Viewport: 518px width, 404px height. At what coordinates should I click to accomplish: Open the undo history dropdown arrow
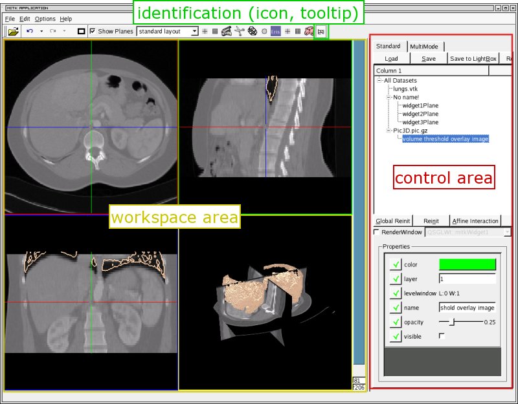click(x=41, y=31)
